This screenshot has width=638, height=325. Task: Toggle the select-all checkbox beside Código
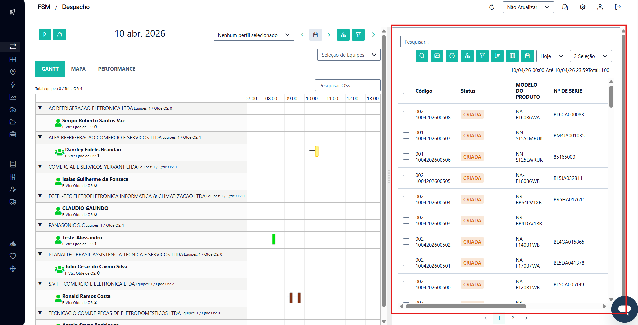pos(406,91)
